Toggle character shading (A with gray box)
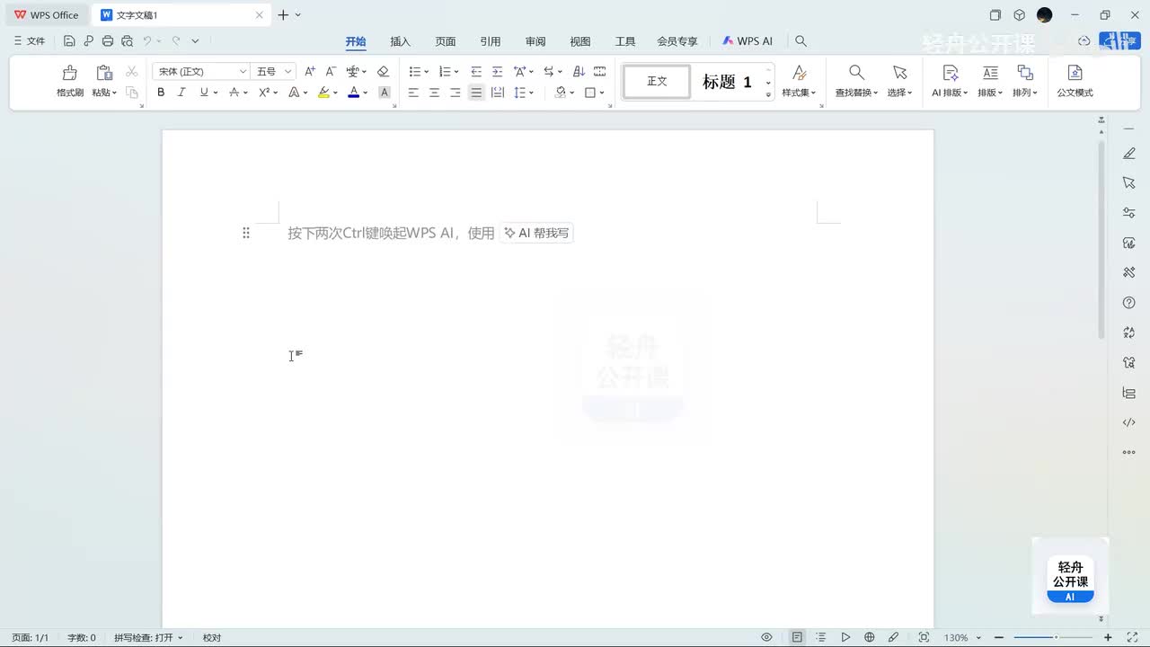Screen dimensions: 1150x647 [385, 93]
